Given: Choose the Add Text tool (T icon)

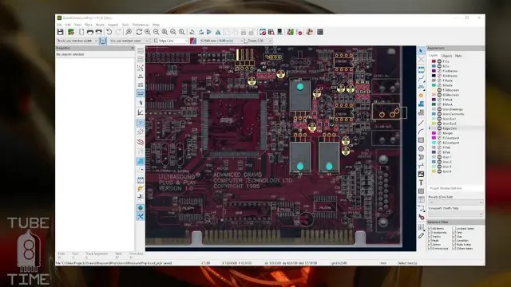Looking at the screenshot, I should [421, 183].
